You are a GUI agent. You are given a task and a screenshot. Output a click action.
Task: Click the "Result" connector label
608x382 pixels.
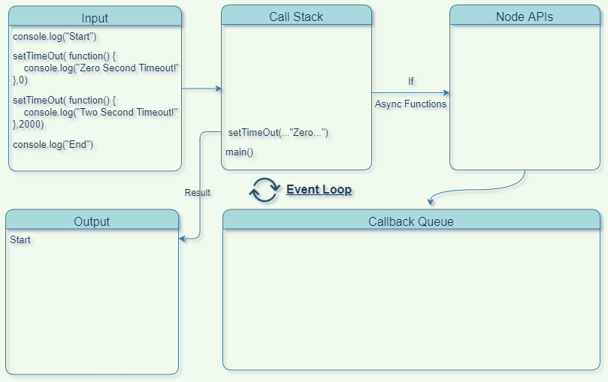(198, 193)
